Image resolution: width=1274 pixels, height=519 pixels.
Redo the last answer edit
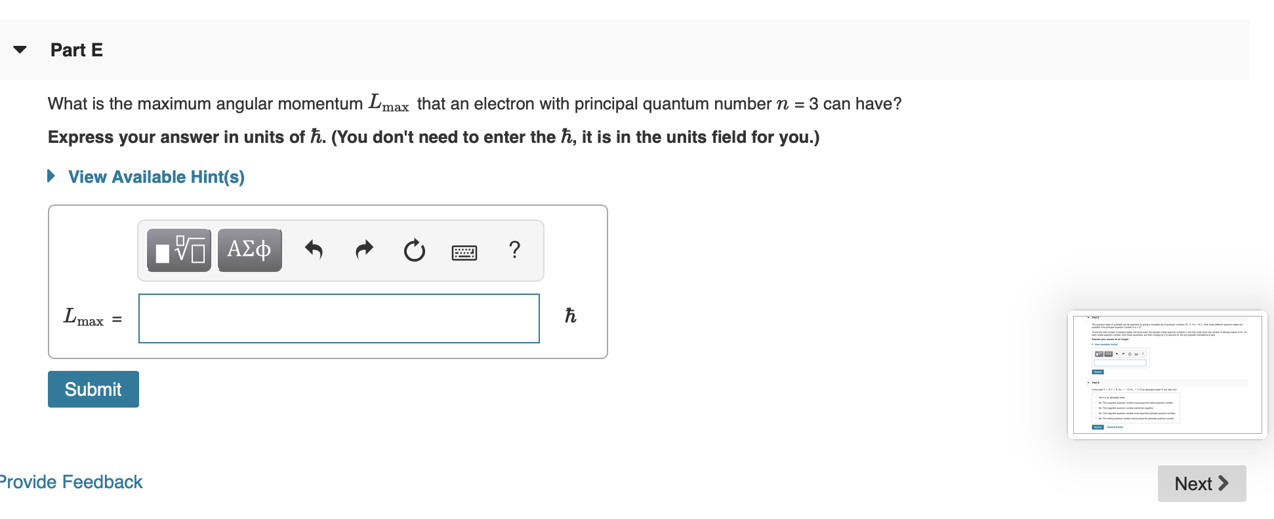[x=364, y=250]
